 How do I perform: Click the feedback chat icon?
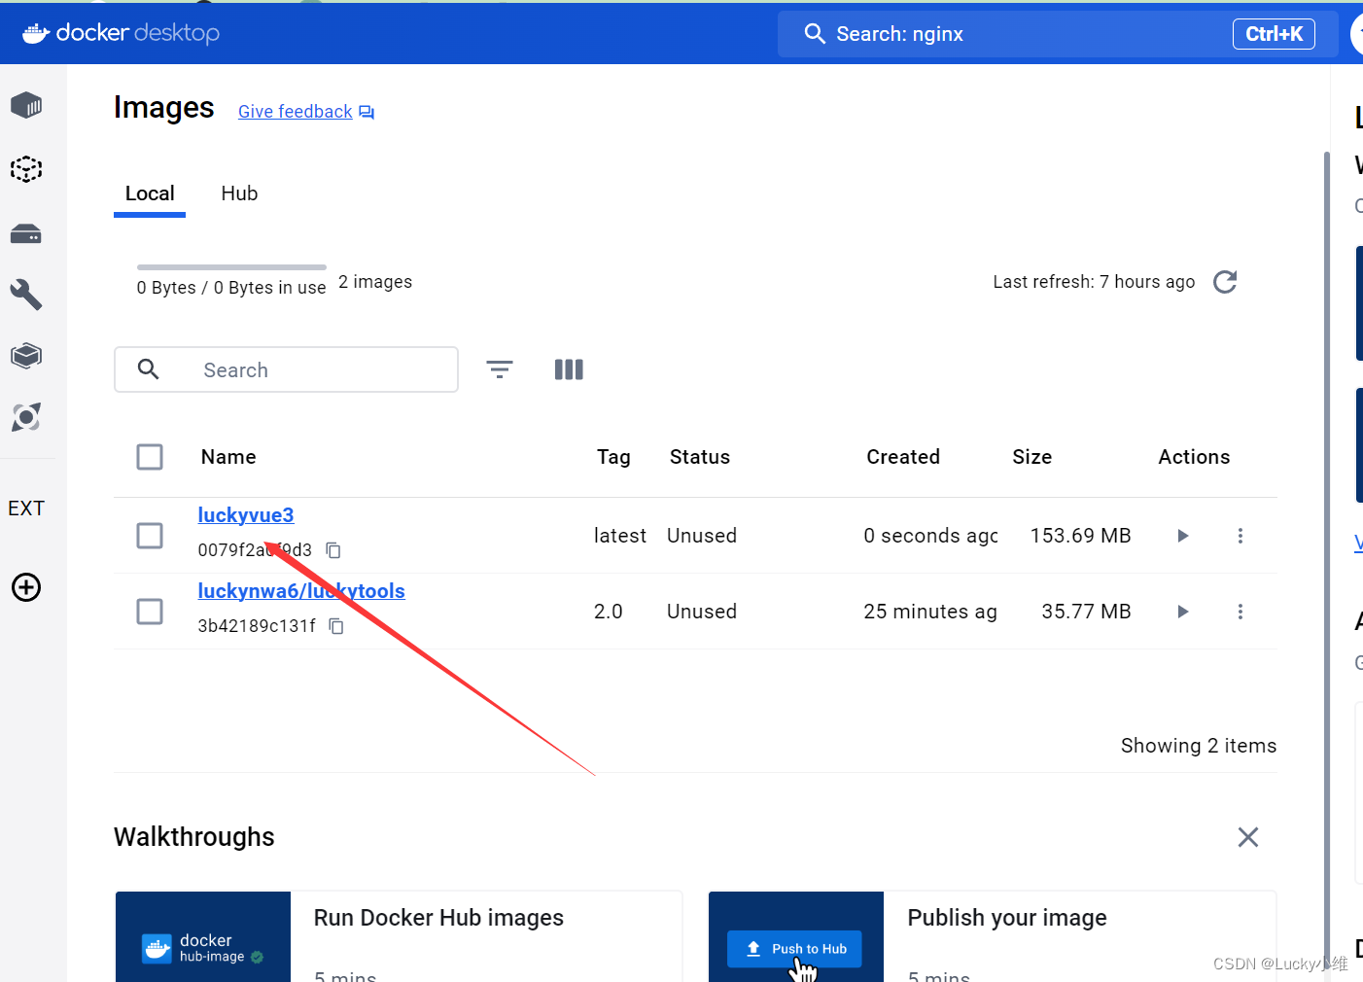point(367,113)
